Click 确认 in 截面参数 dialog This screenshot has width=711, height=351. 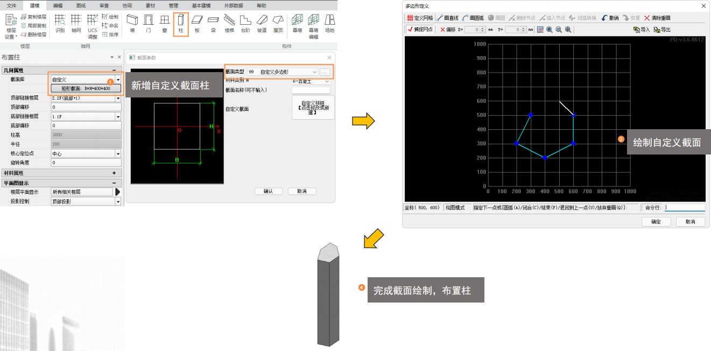pyautogui.click(x=268, y=191)
